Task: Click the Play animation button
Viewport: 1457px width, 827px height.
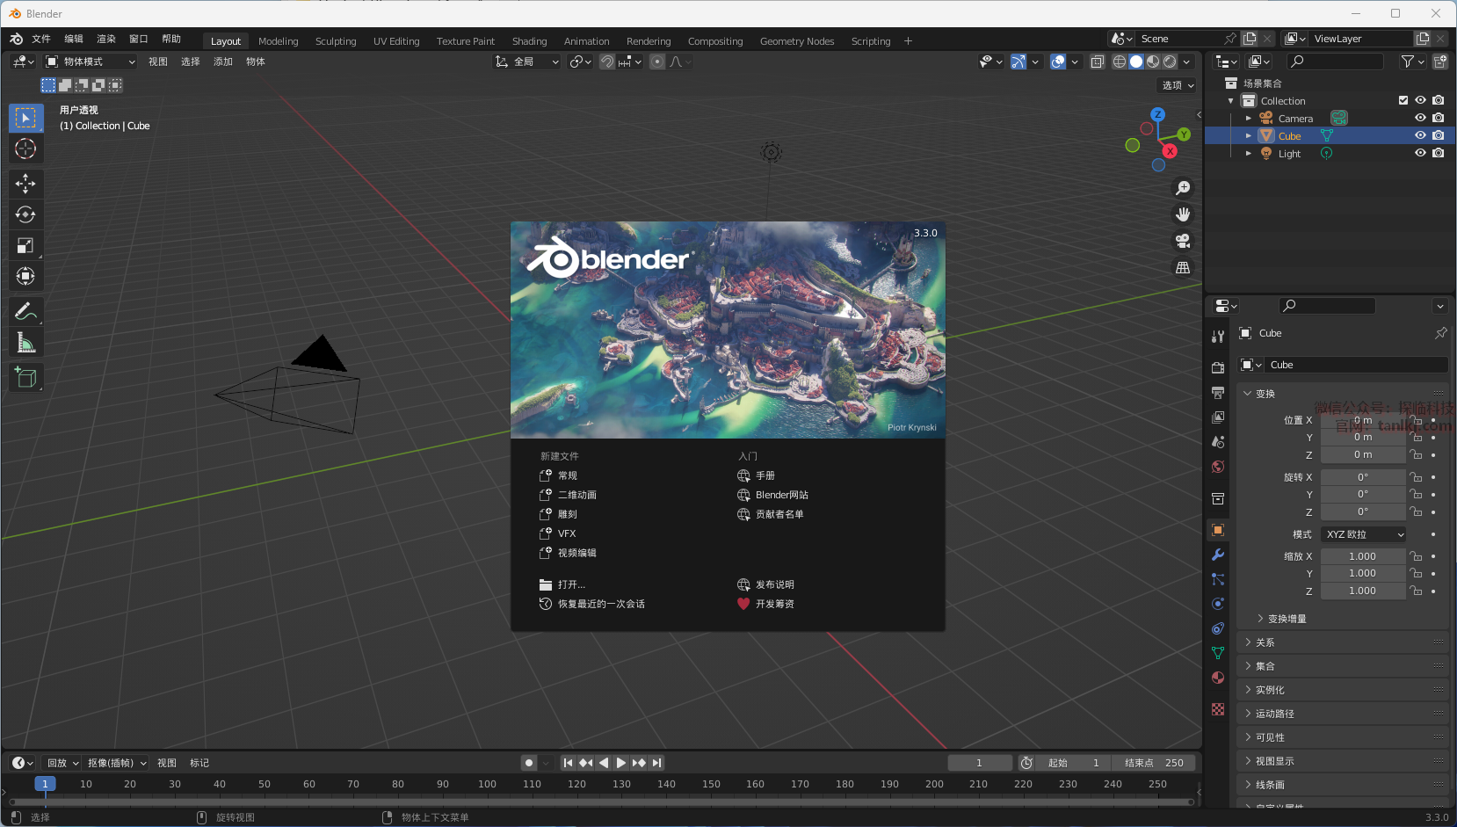Action: [621, 763]
